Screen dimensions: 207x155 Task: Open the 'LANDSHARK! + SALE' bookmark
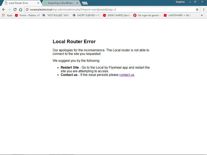click(x=177, y=15)
